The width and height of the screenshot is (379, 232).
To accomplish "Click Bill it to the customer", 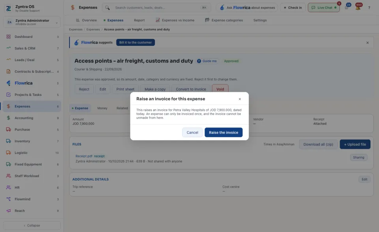I will [135, 43].
